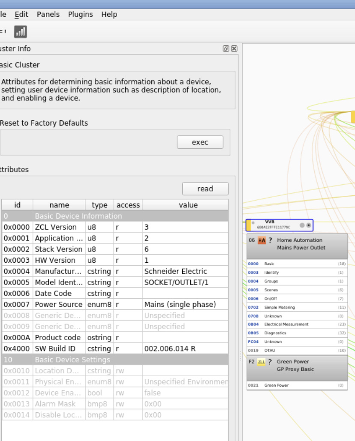The image size is (355, 441).
Task: Open the Panels menu
Action: [48, 14]
